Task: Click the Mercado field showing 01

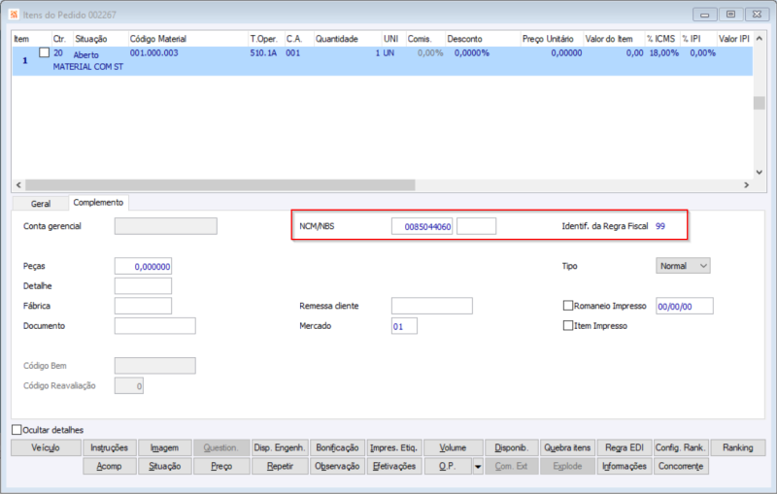Action: pos(404,326)
